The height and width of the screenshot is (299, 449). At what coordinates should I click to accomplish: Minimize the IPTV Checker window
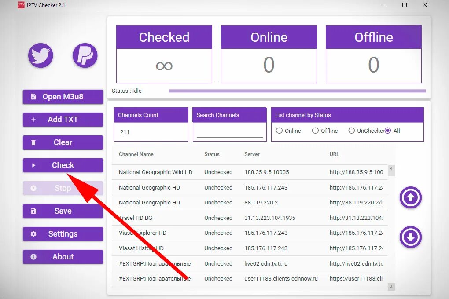click(x=385, y=5)
